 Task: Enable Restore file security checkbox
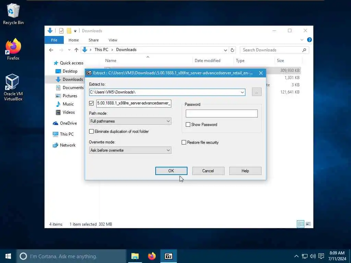tap(184, 142)
